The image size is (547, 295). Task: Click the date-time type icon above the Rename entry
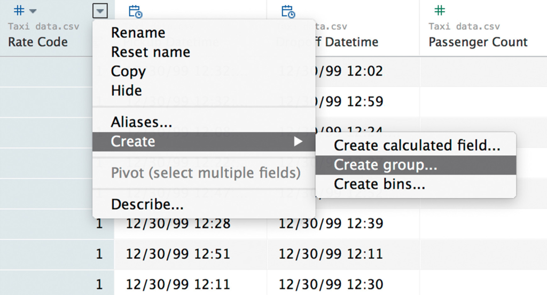136,11
